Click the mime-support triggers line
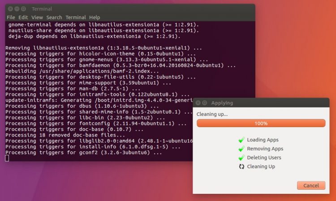The height and width of the screenshot is (201, 336). point(88,83)
